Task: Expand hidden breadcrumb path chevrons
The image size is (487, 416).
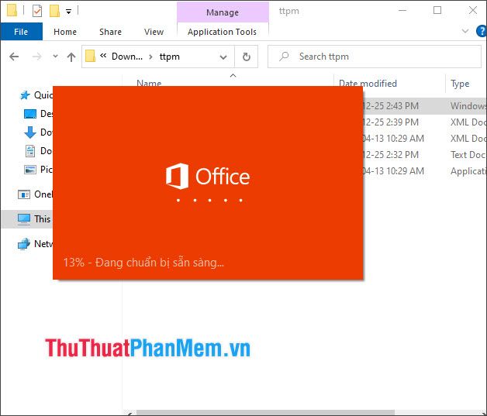Action: coord(103,56)
